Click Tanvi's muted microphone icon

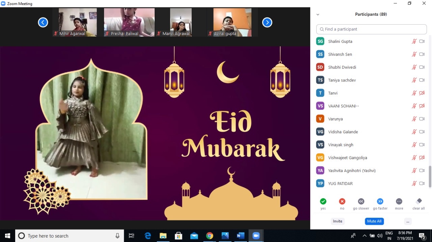click(x=414, y=93)
